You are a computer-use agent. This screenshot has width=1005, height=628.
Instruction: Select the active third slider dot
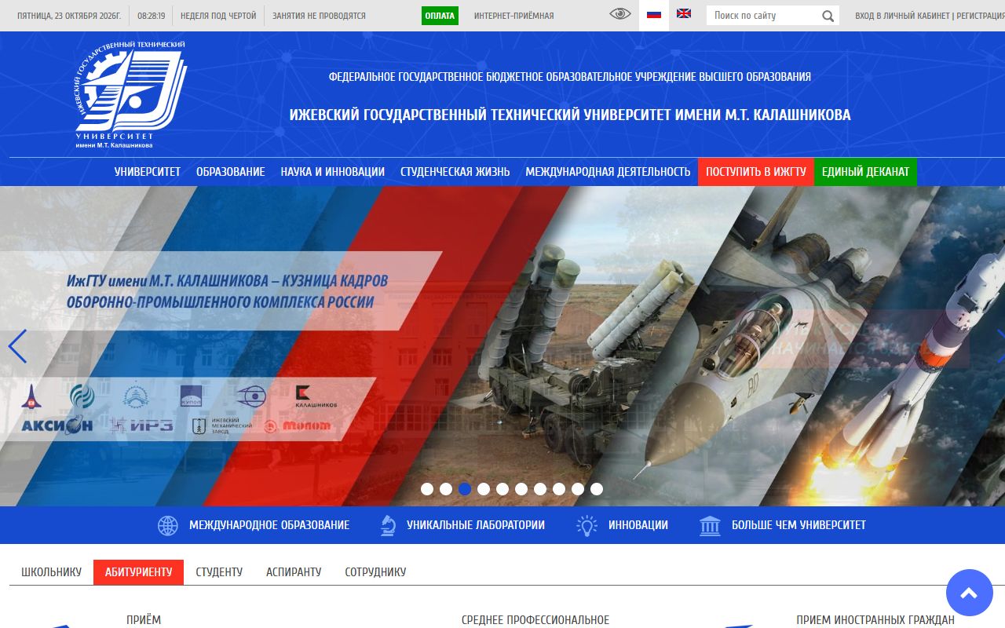tap(465, 489)
